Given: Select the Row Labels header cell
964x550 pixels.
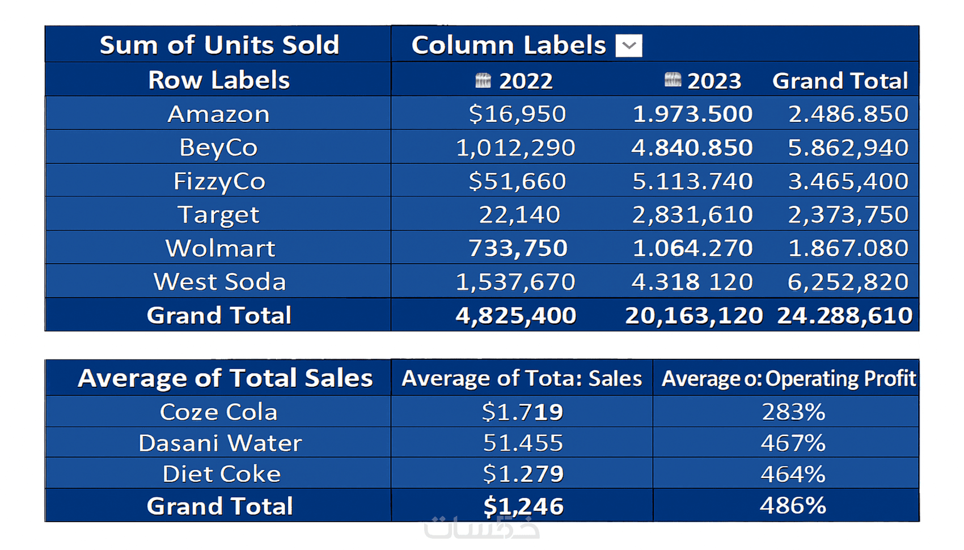Looking at the screenshot, I should pos(219,80).
